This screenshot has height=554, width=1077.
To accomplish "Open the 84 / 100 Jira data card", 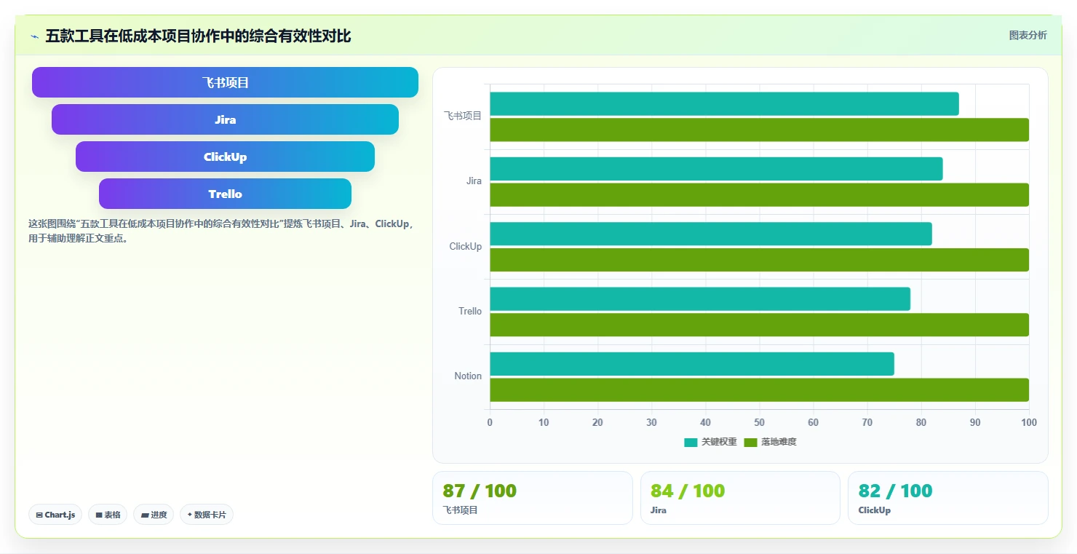I will pyautogui.click(x=740, y=498).
